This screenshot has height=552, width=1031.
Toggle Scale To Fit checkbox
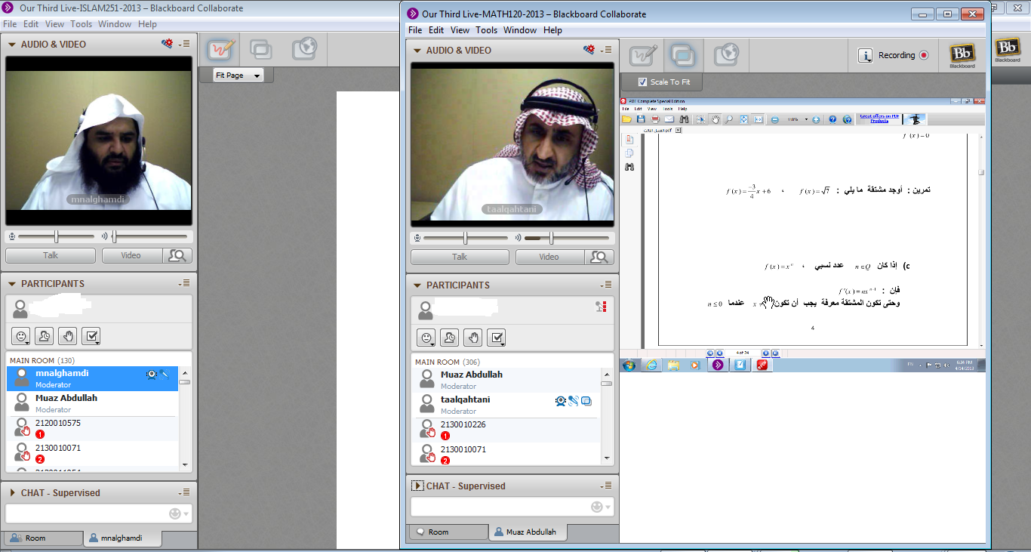click(642, 82)
